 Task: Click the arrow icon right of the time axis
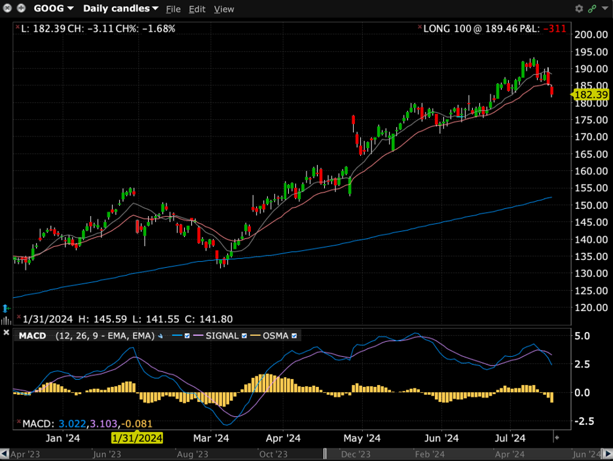pyautogui.click(x=557, y=437)
